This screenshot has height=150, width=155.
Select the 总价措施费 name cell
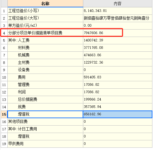tap(45, 100)
